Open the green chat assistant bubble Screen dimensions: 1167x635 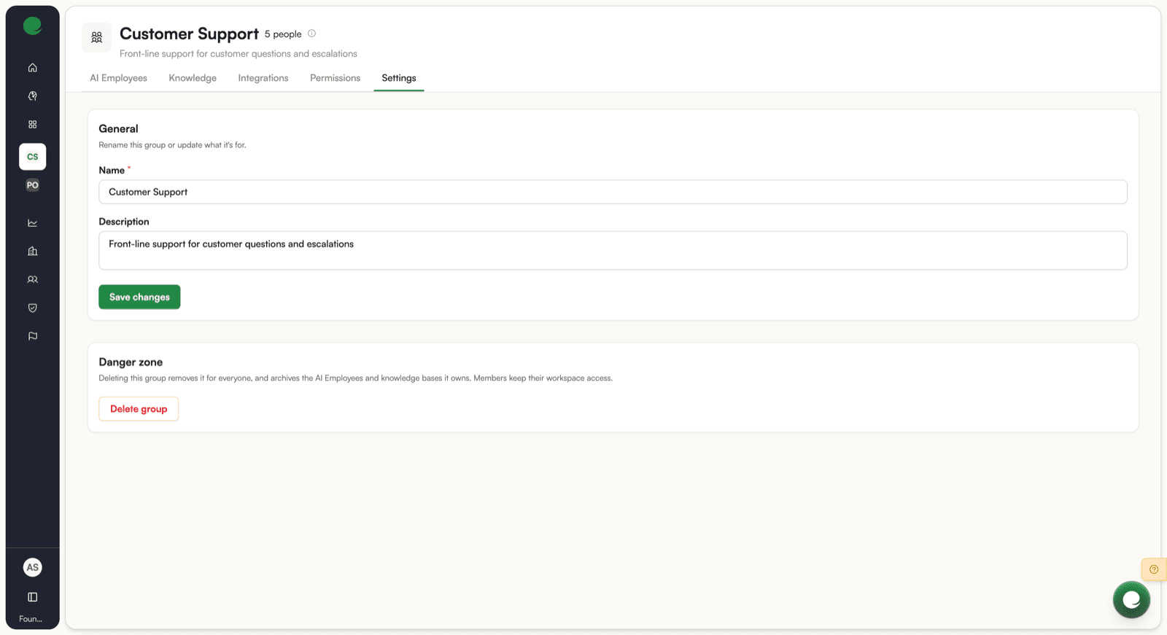[1131, 599]
